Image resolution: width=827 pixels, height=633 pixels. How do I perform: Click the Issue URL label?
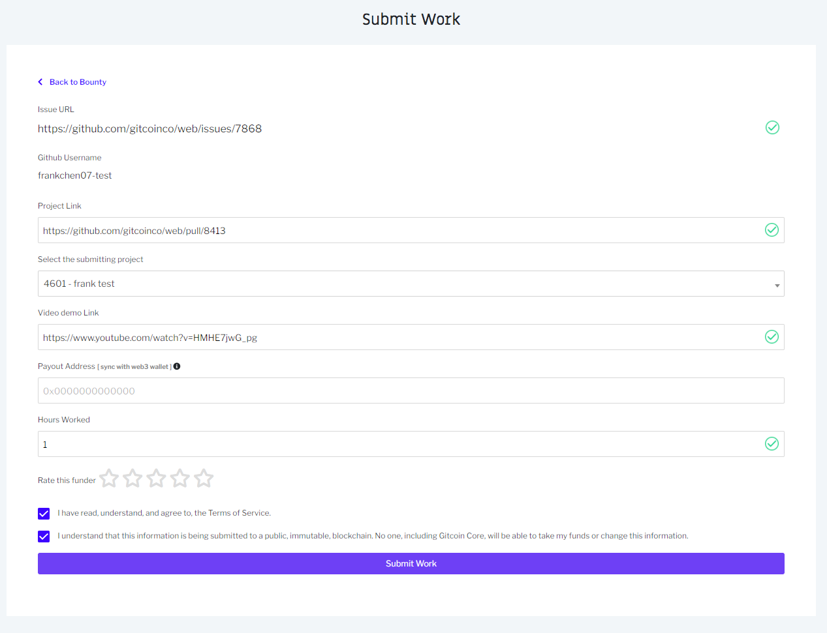[55, 110]
